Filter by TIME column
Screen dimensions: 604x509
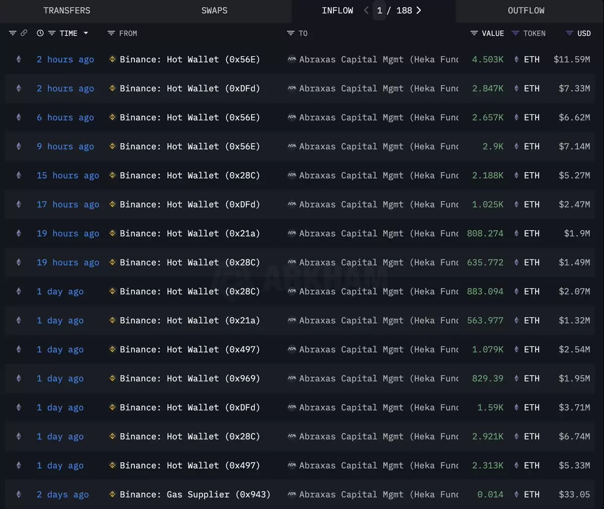(52, 33)
